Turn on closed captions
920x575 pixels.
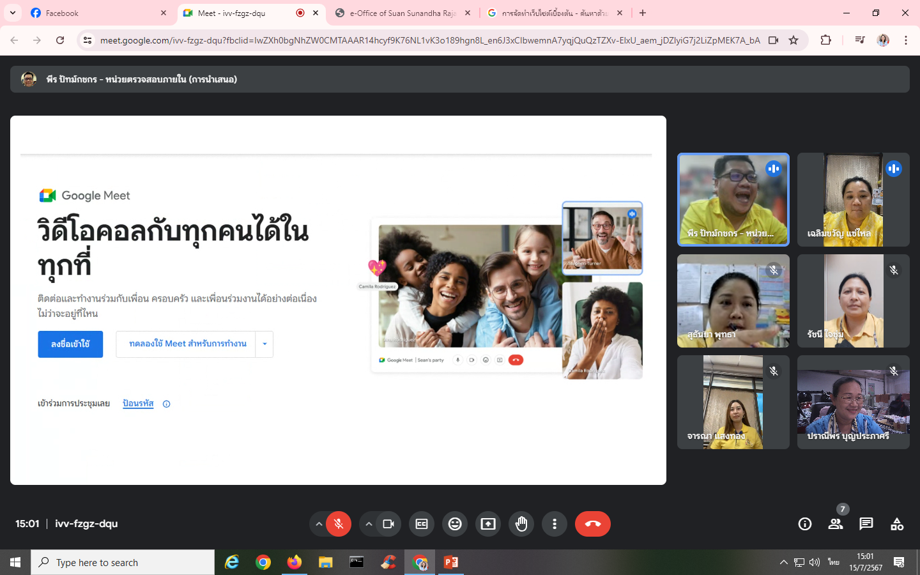tap(422, 524)
